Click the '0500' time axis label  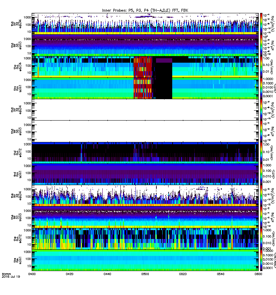click(x=145, y=274)
